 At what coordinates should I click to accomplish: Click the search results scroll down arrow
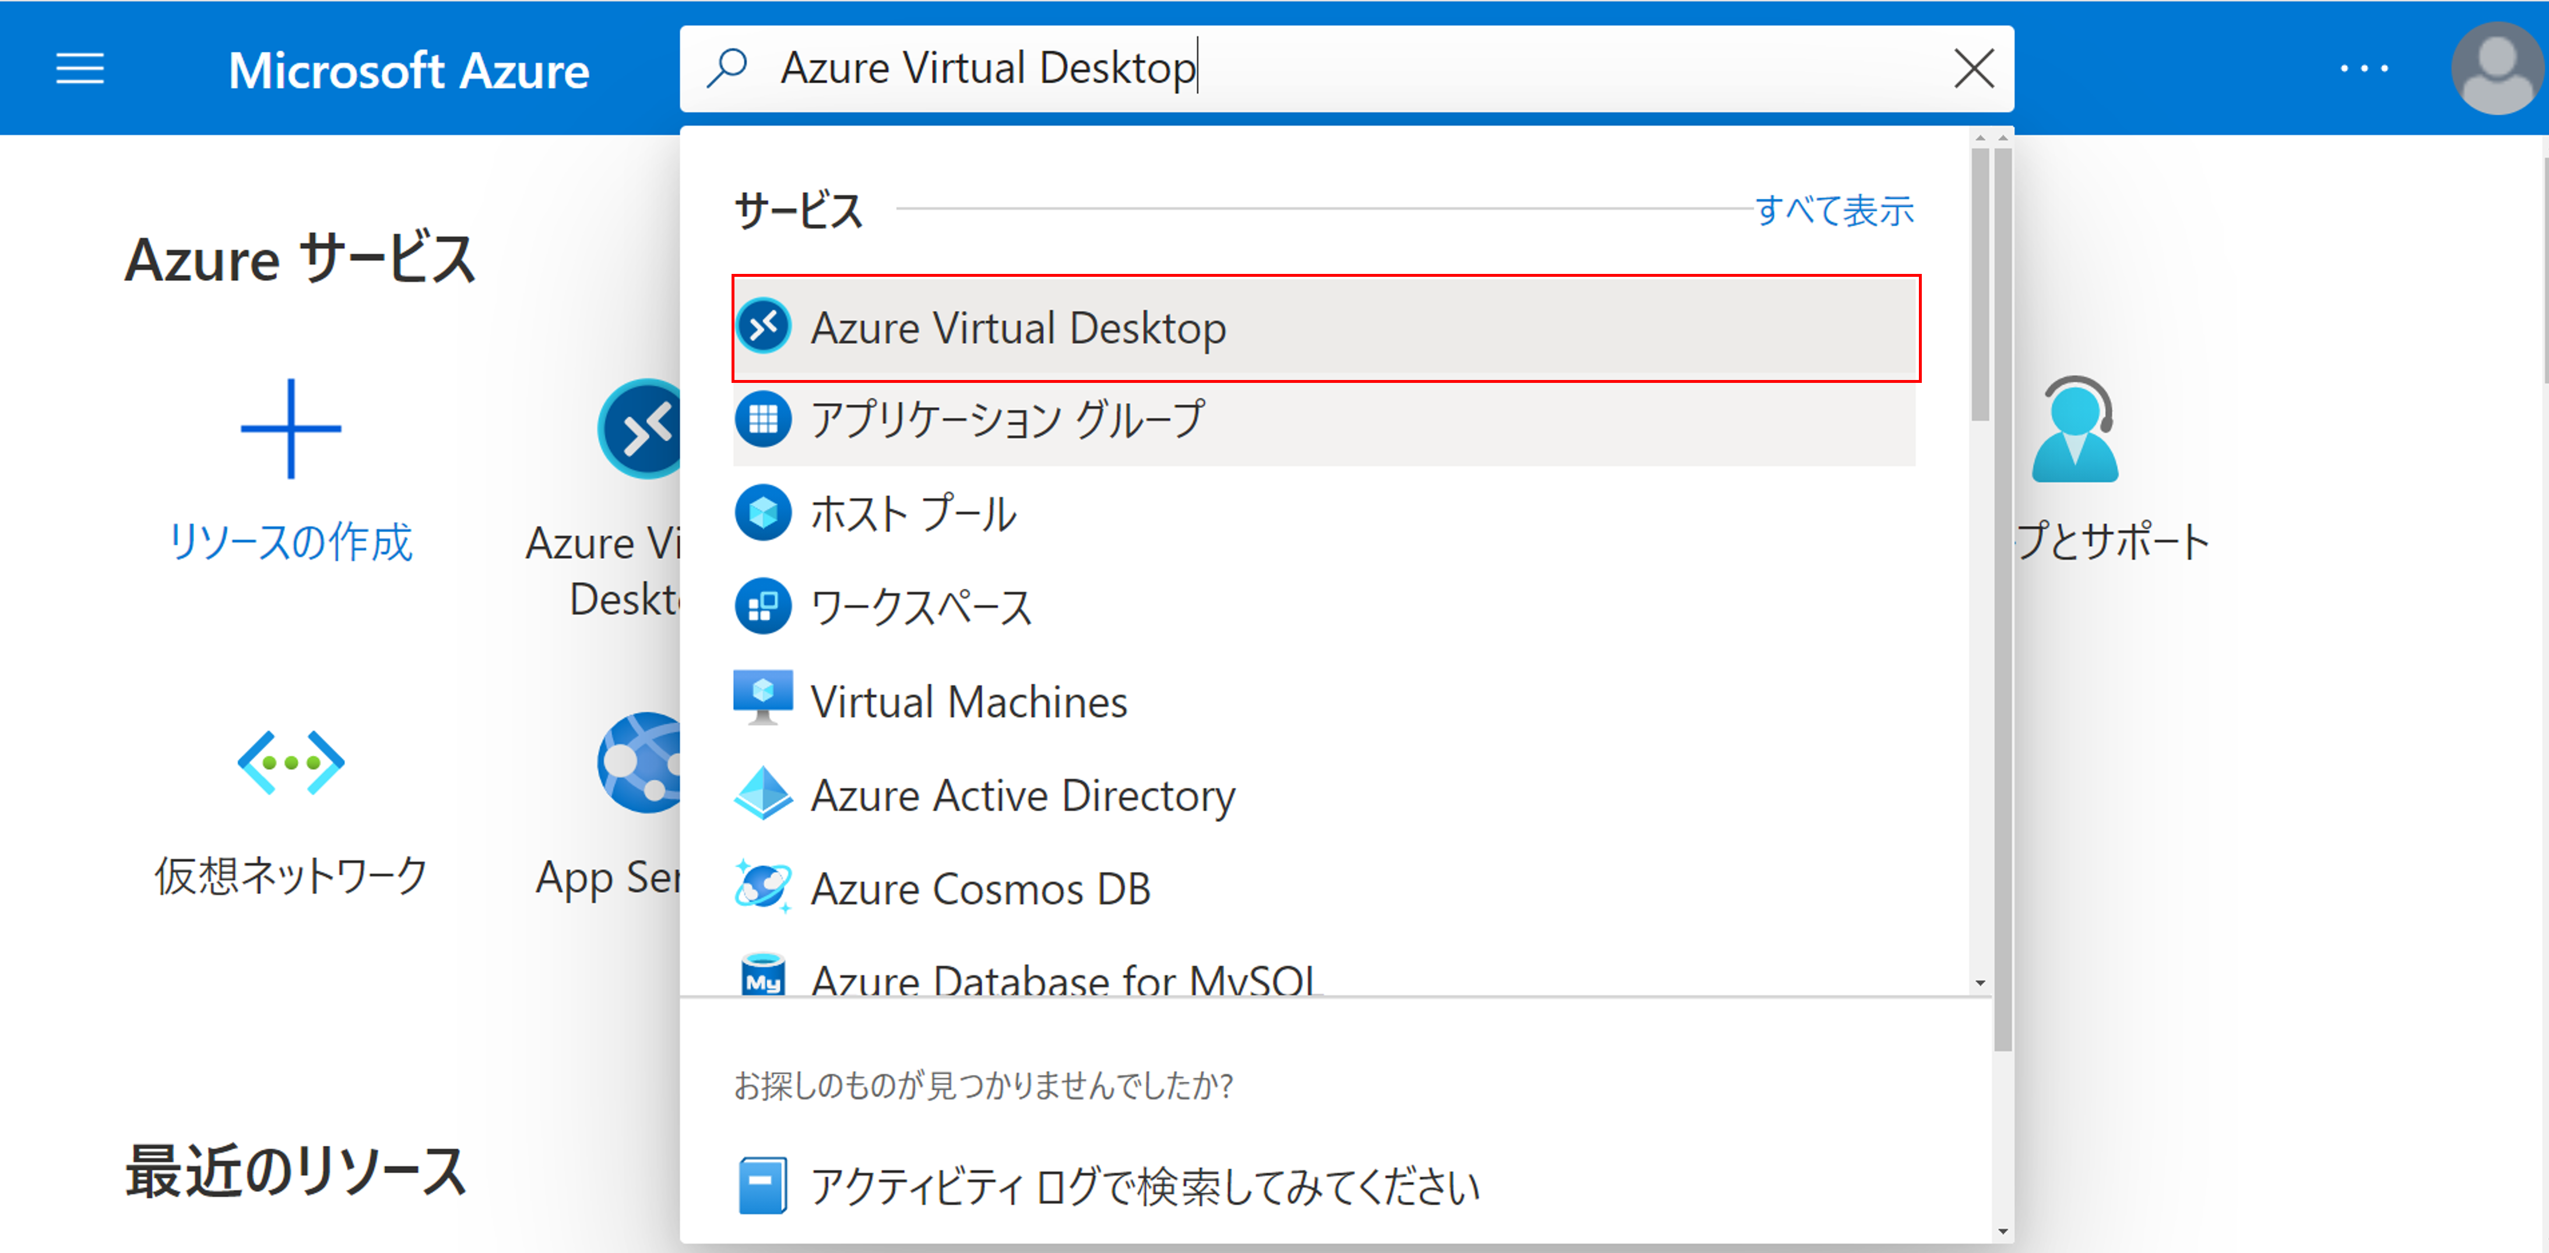[1980, 983]
